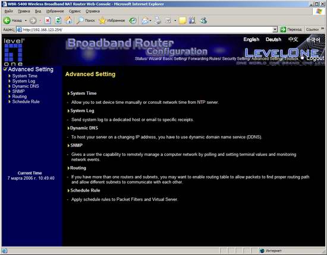Viewport: 327px width, 255px height.
Task: Open Forwarding Rules in top navigation
Action: [x=204, y=59]
